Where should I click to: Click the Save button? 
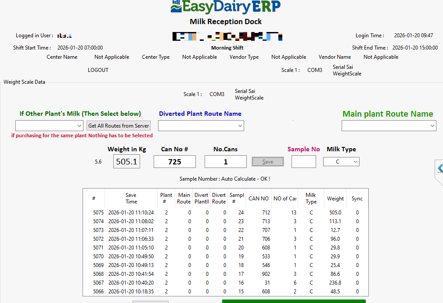[267, 161]
